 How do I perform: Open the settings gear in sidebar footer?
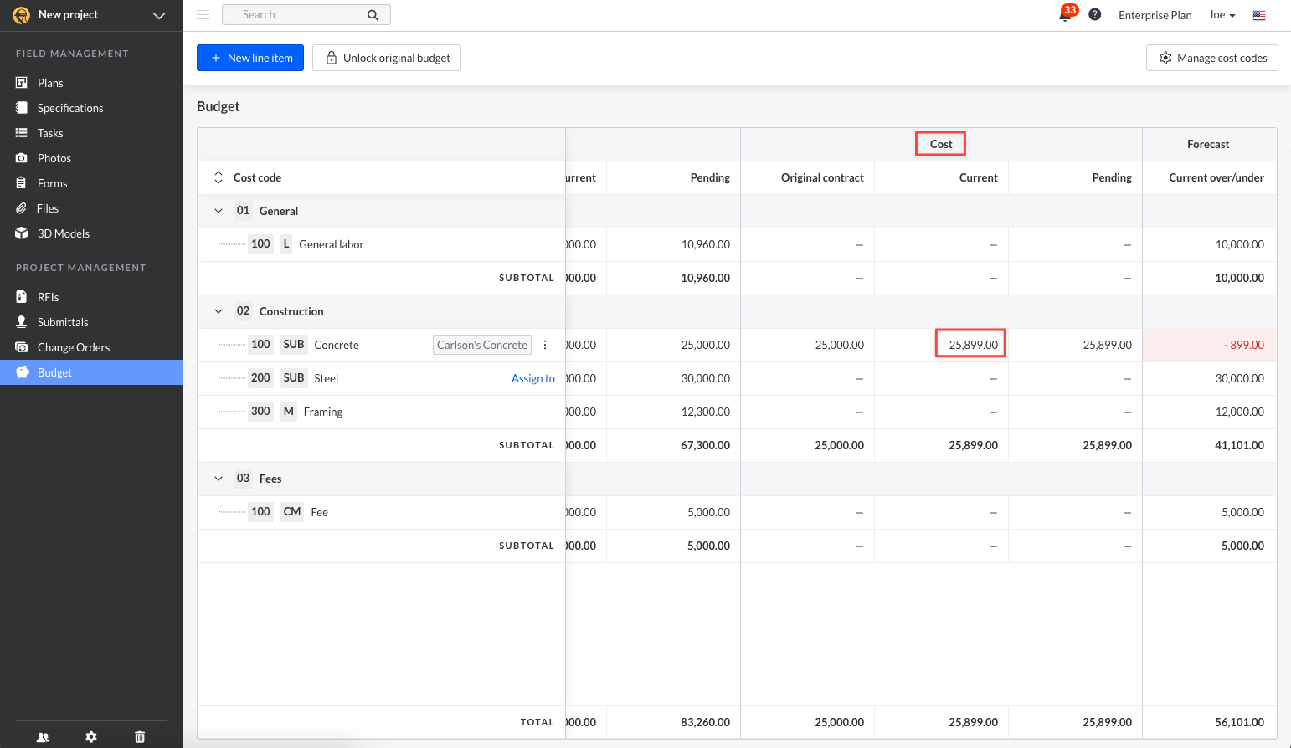[x=91, y=737]
